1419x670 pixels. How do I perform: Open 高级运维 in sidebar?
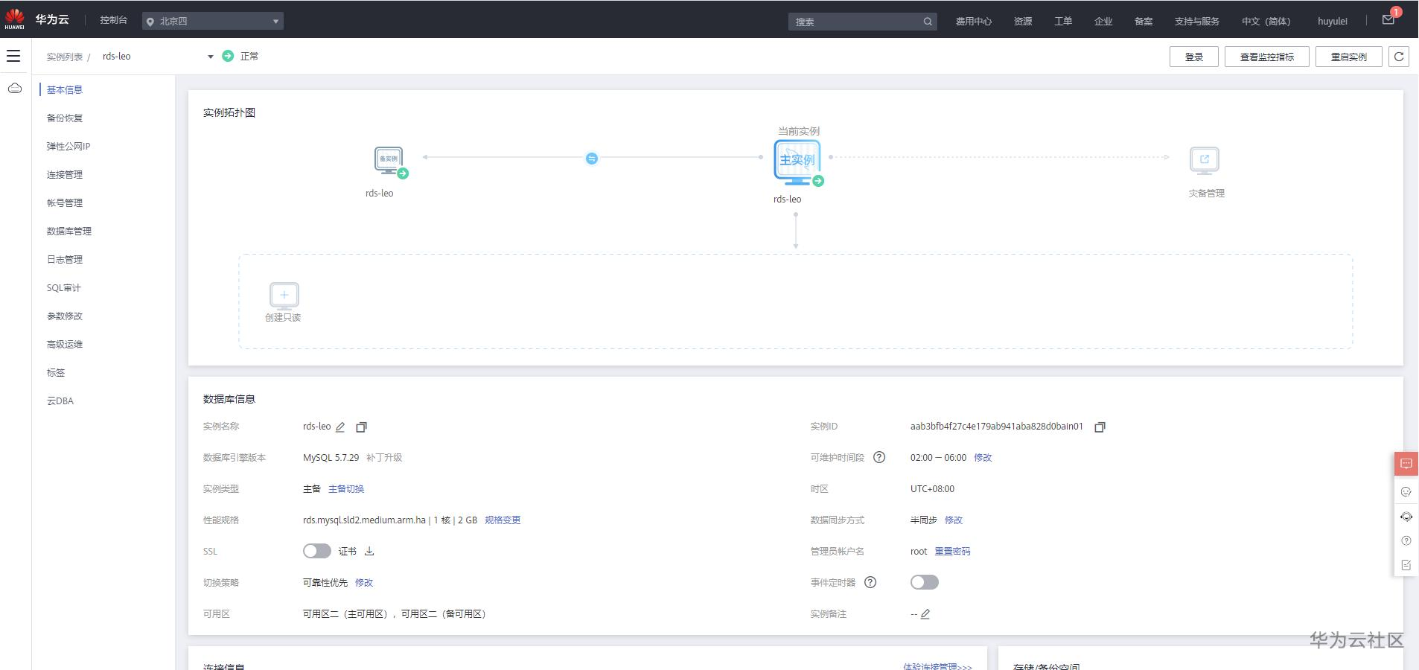pyautogui.click(x=65, y=344)
